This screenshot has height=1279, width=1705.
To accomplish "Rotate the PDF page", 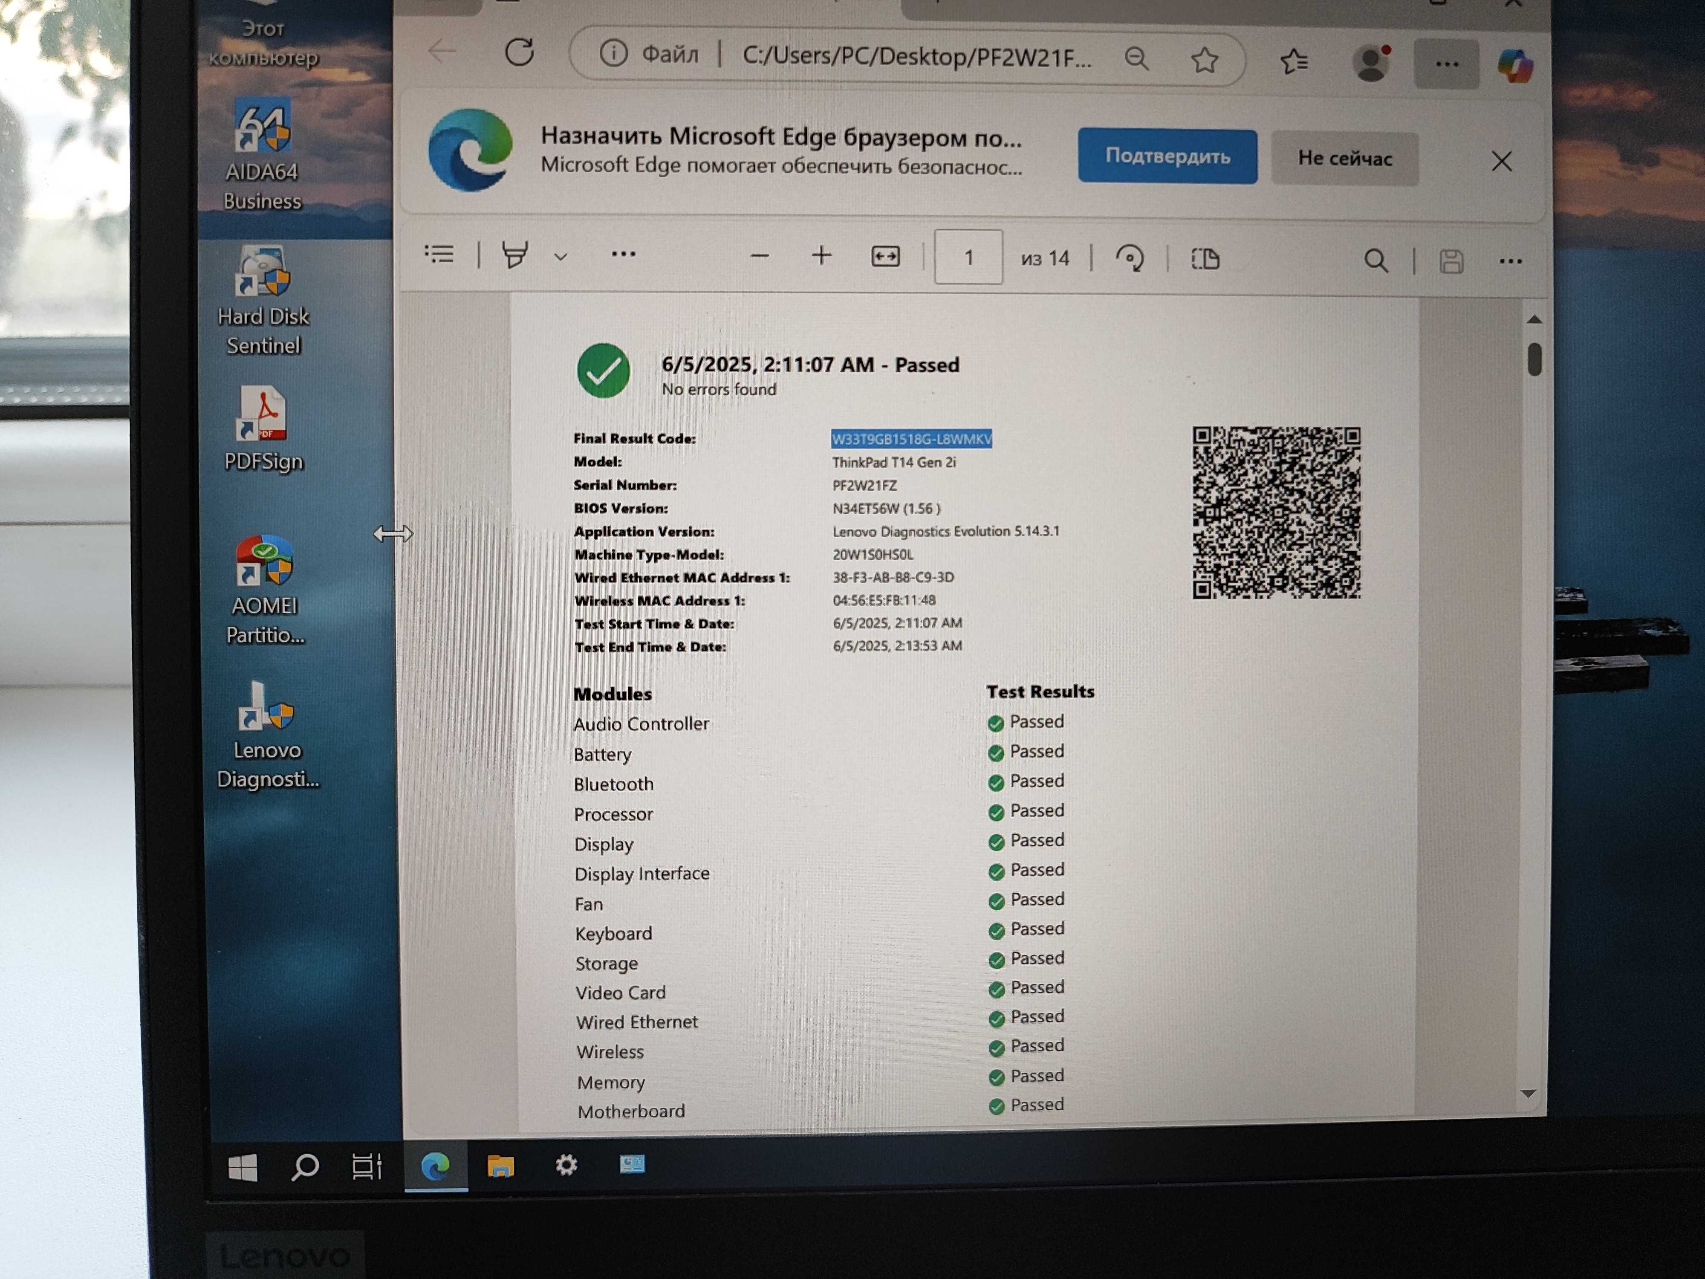I will (1130, 258).
